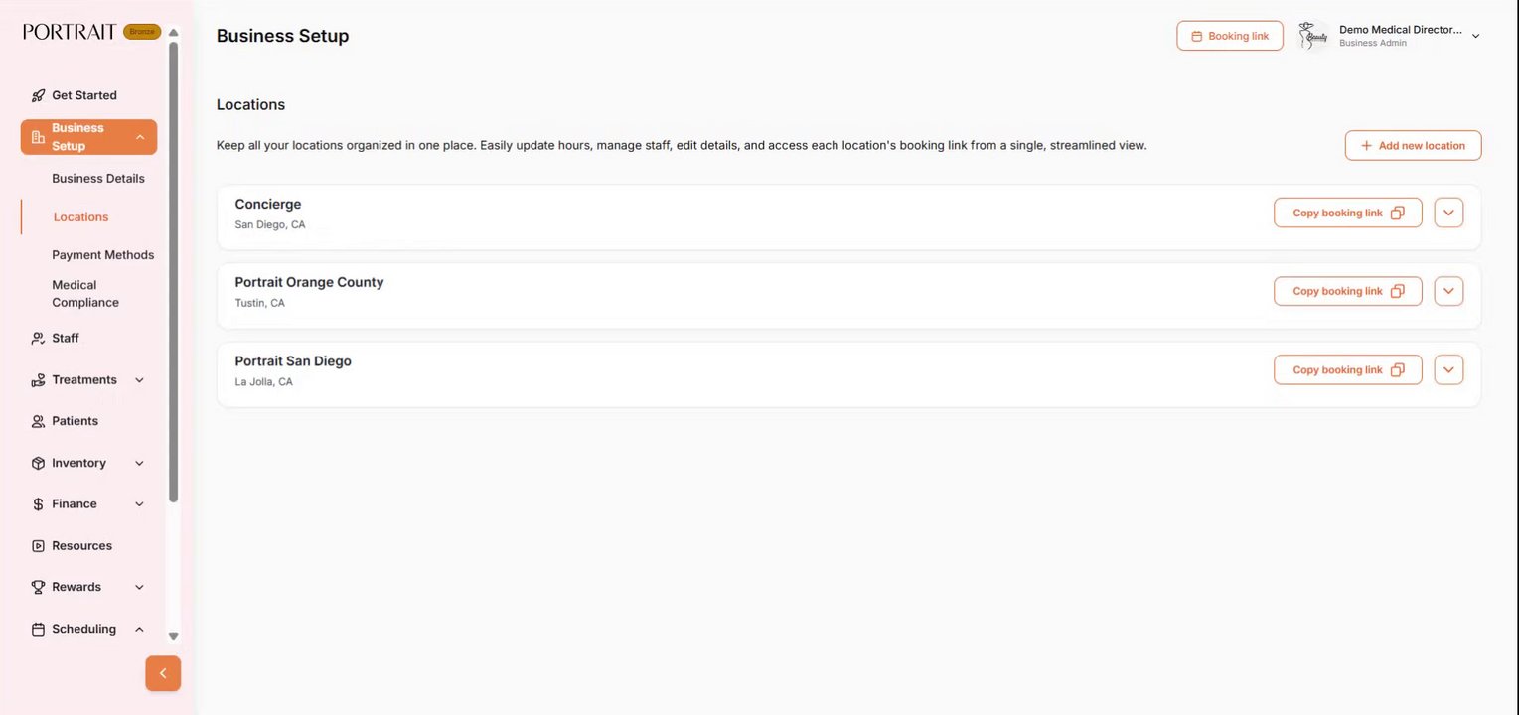Expand the Treatments sidebar submenu
1519x715 pixels.
[x=139, y=380]
